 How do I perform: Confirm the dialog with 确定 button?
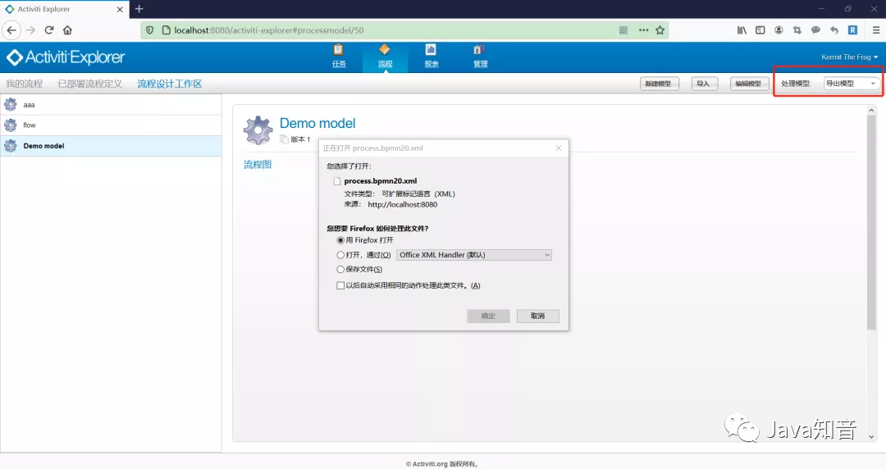pyautogui.click(x=488, y=316)
